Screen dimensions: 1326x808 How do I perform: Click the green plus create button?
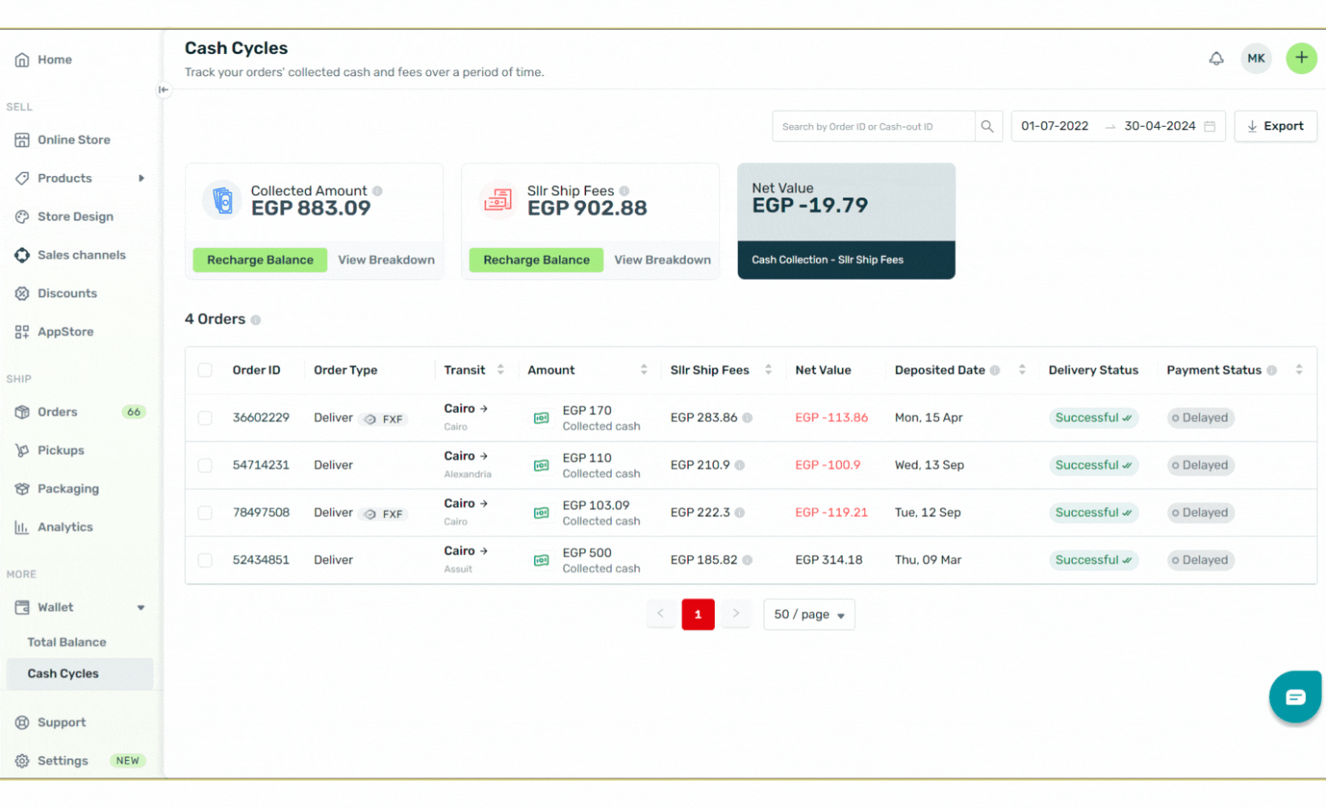tap(1301, 58)
